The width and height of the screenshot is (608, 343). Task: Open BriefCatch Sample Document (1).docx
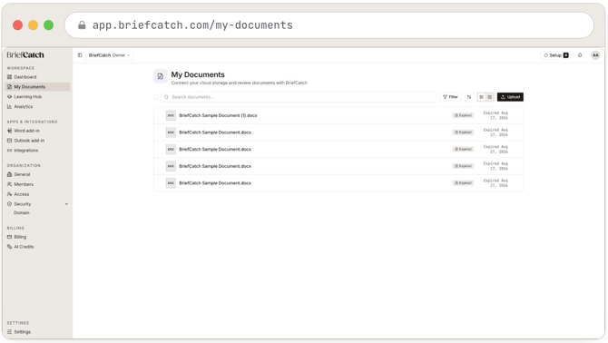(218, 115)
